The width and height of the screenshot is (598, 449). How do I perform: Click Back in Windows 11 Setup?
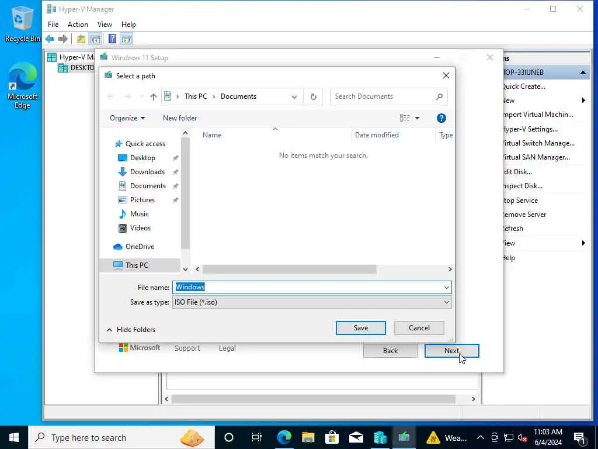click(390, 351)
